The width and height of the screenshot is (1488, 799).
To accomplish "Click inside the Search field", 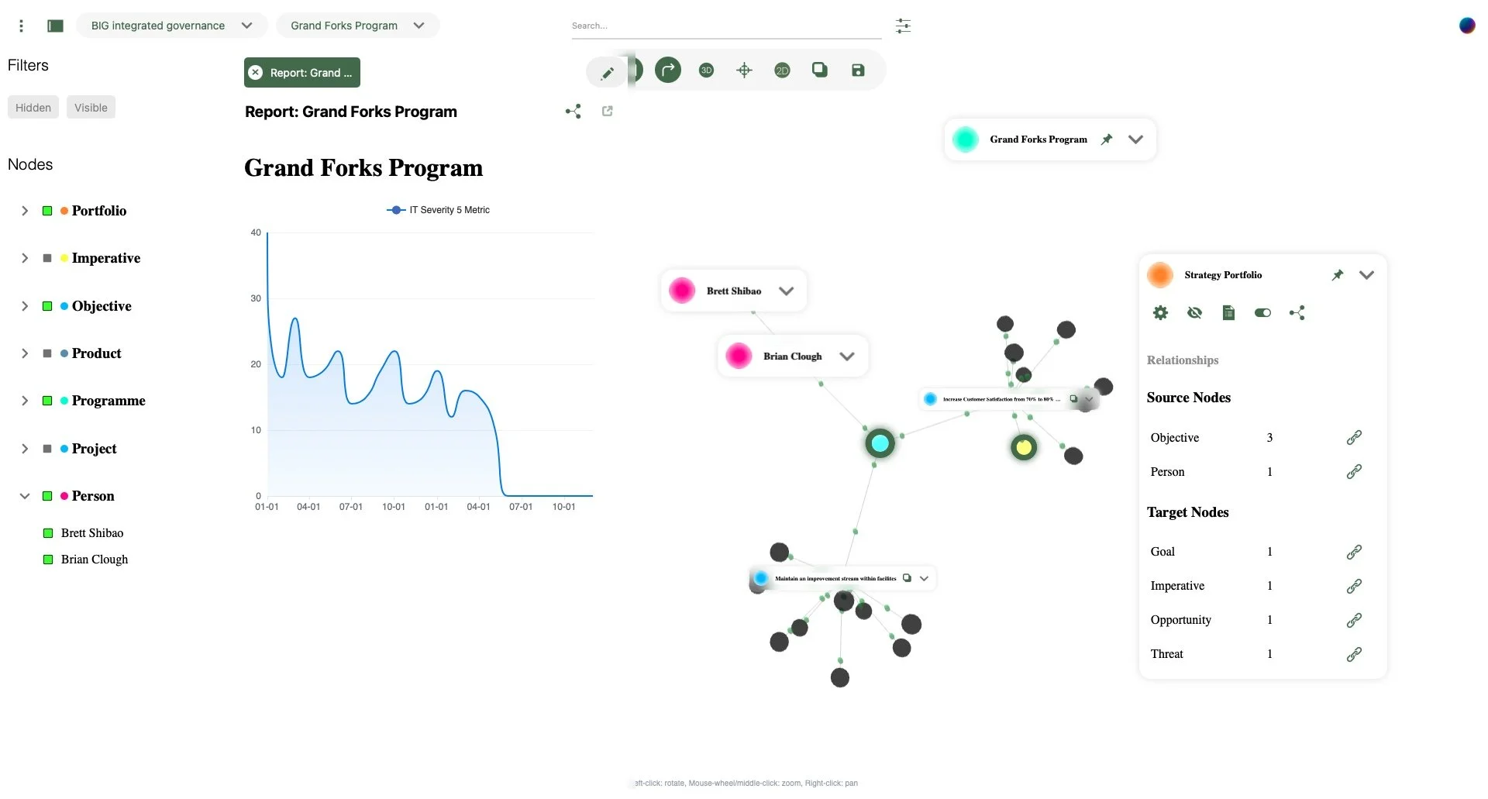I will coord(726,26).
